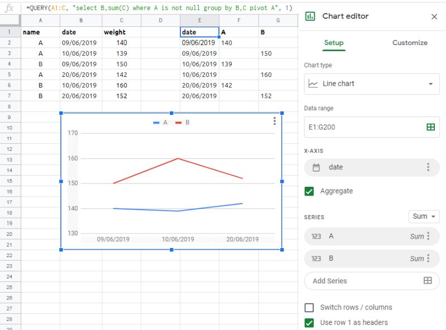446x330 pixels.
Task: Select column F header
Action: [x=239, y=21]
